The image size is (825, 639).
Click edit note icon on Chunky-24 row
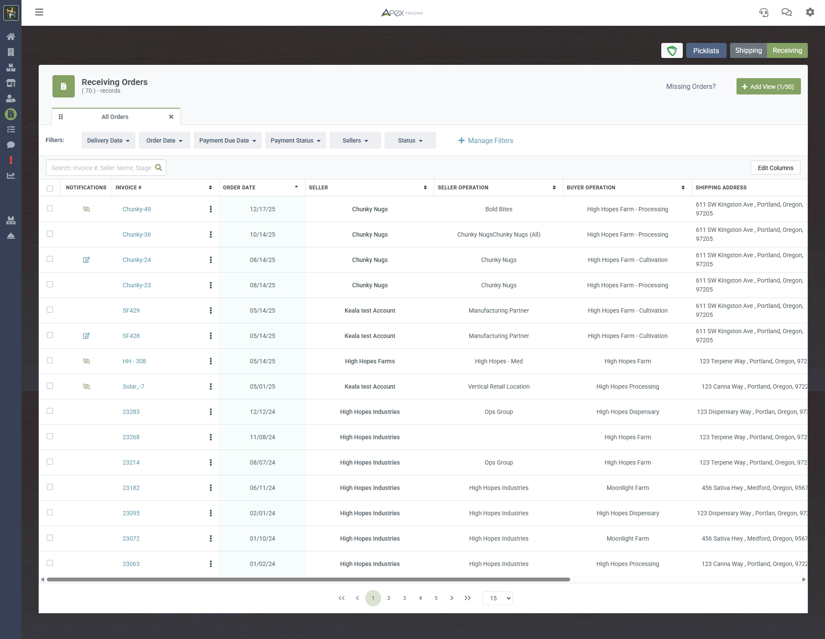click(x=86, y=260)
